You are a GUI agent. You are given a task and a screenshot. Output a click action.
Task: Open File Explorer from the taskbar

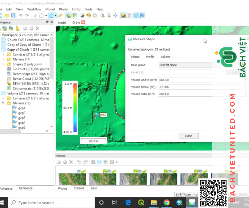tap(154, 202)
